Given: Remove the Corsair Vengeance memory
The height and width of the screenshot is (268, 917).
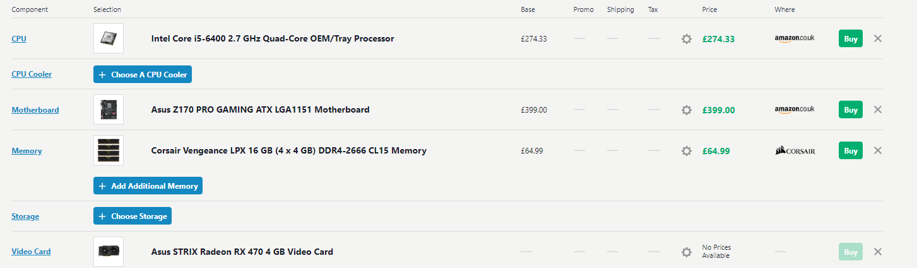Looking at the screenshot, I should tap(877, 150).
